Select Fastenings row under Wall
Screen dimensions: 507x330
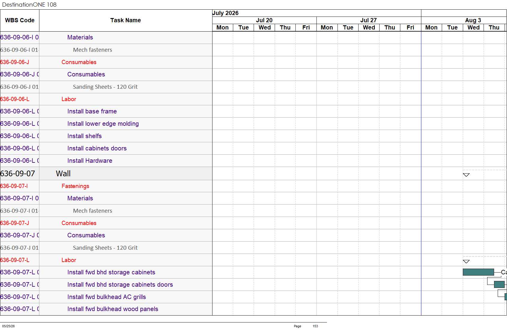(106, 186)
